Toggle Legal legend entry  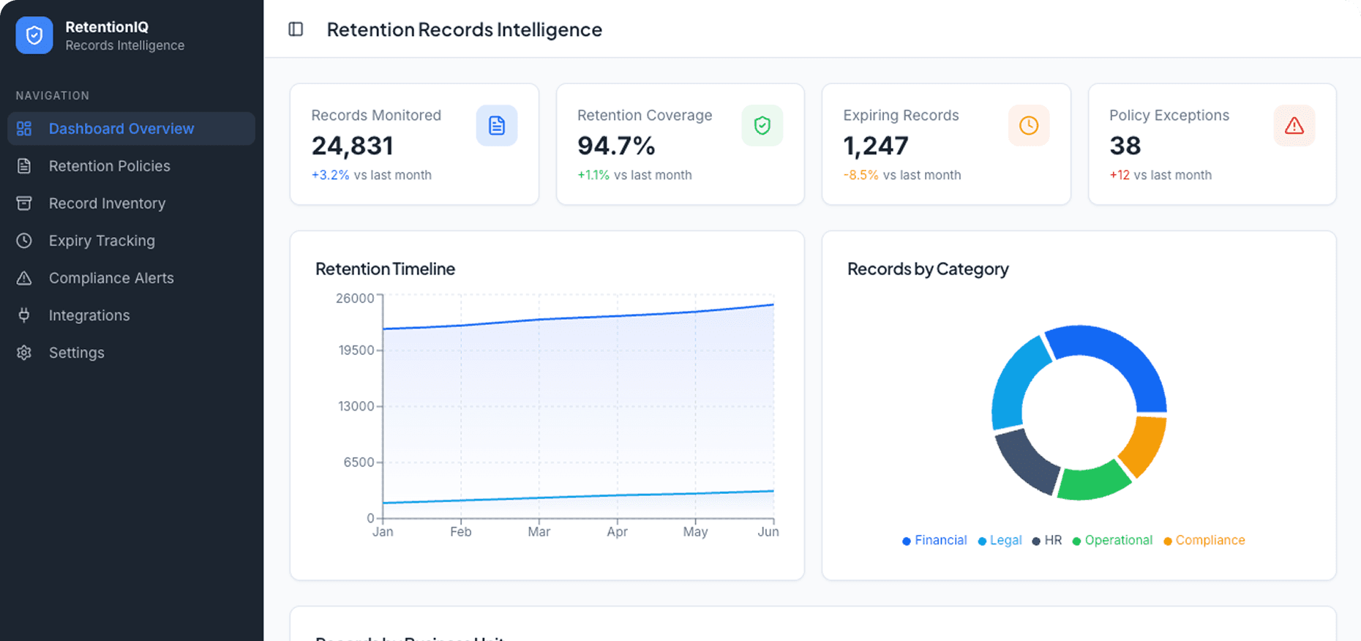coord(1000,540)
